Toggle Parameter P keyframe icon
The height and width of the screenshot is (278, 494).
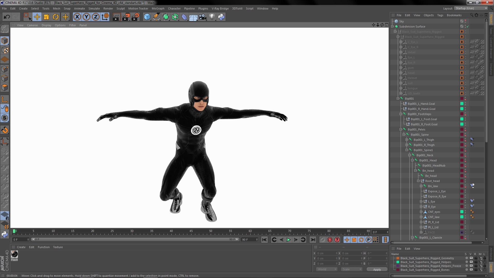(368, 240)
